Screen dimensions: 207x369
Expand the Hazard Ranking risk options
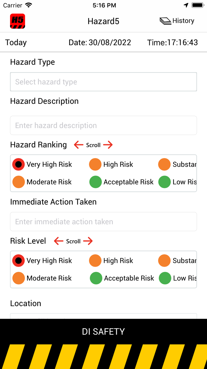pos(103,173)
